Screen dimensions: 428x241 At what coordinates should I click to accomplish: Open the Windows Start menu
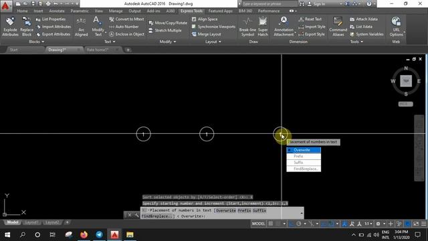[7, 235]
